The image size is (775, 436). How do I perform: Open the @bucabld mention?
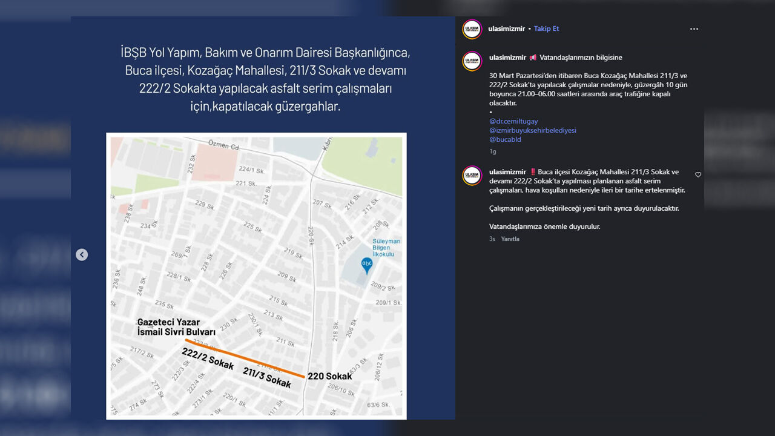(x=505, y=139)
